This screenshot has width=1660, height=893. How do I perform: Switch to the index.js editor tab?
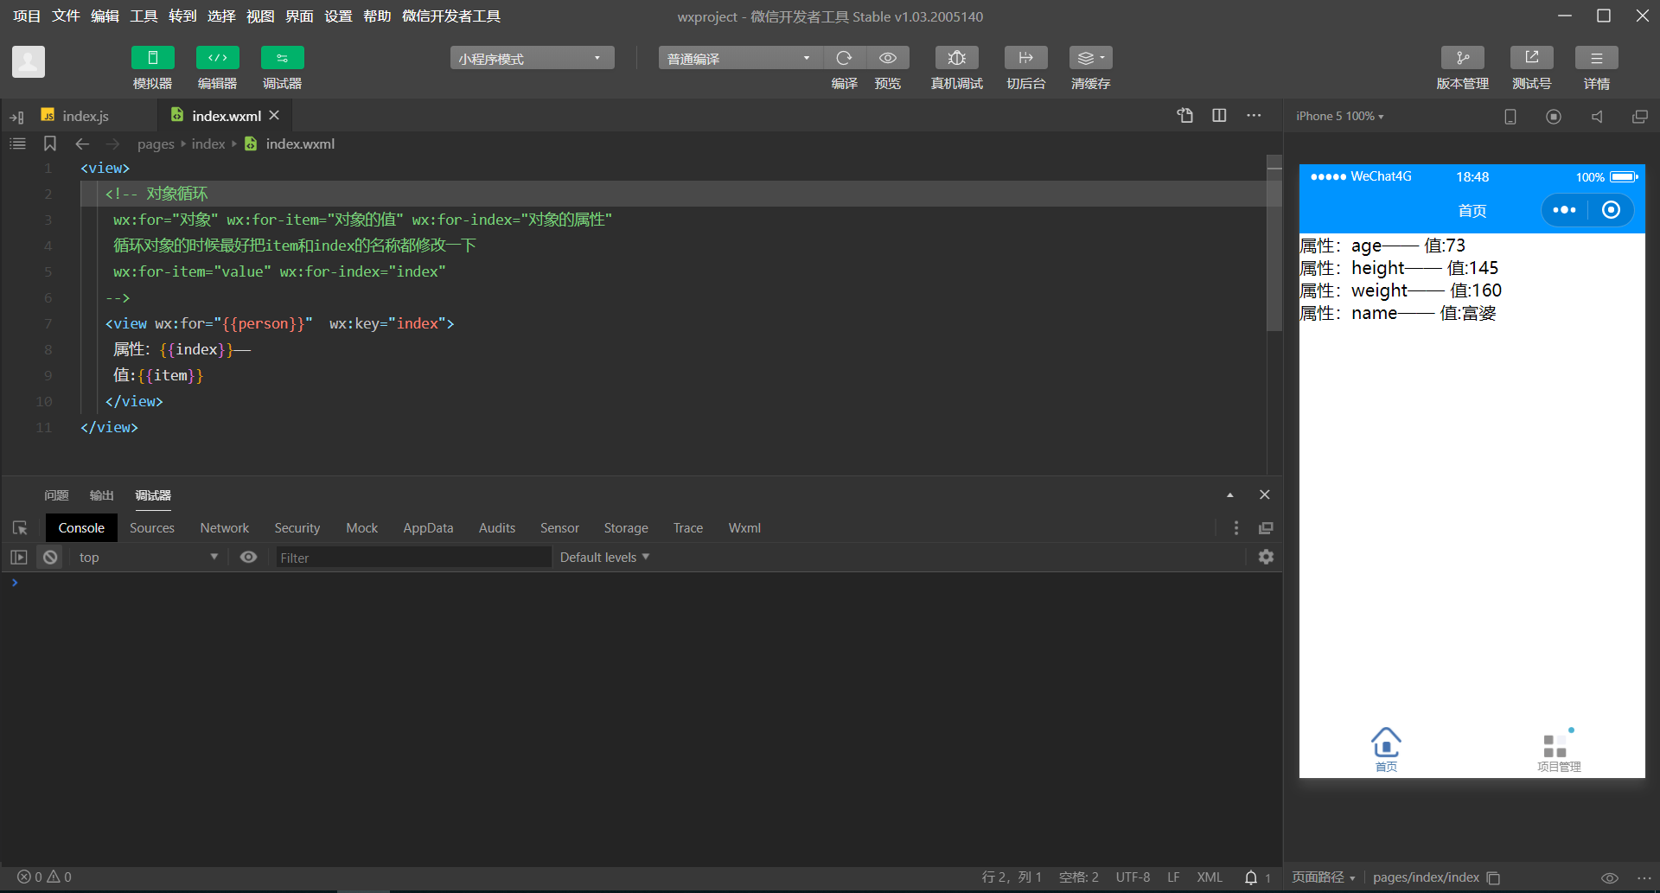point(85,116)
